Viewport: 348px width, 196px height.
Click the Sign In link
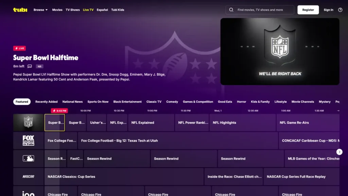coord(328,10)
